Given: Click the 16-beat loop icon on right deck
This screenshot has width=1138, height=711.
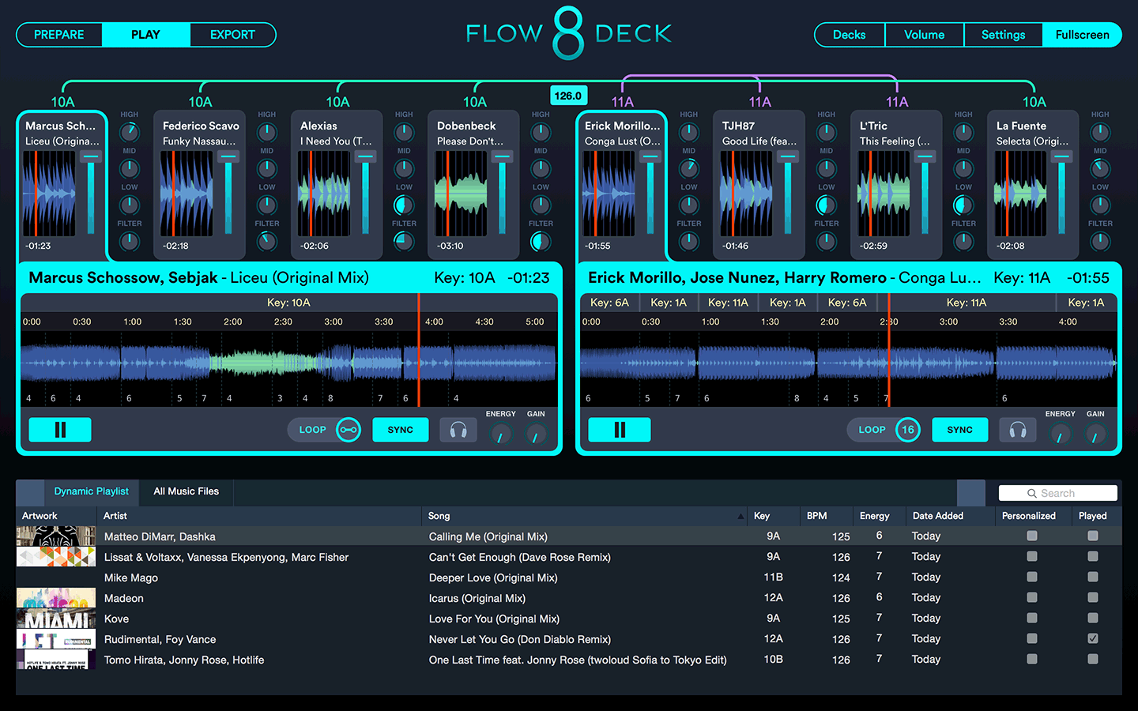Looking at the screenshot, I should 908,430.
